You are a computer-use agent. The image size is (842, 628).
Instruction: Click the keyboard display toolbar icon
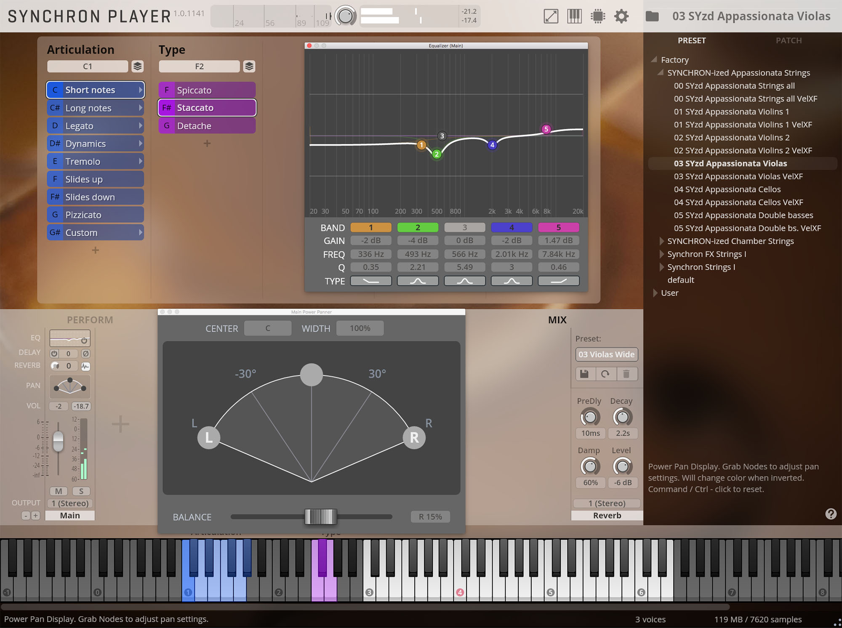tap(574, 16)
